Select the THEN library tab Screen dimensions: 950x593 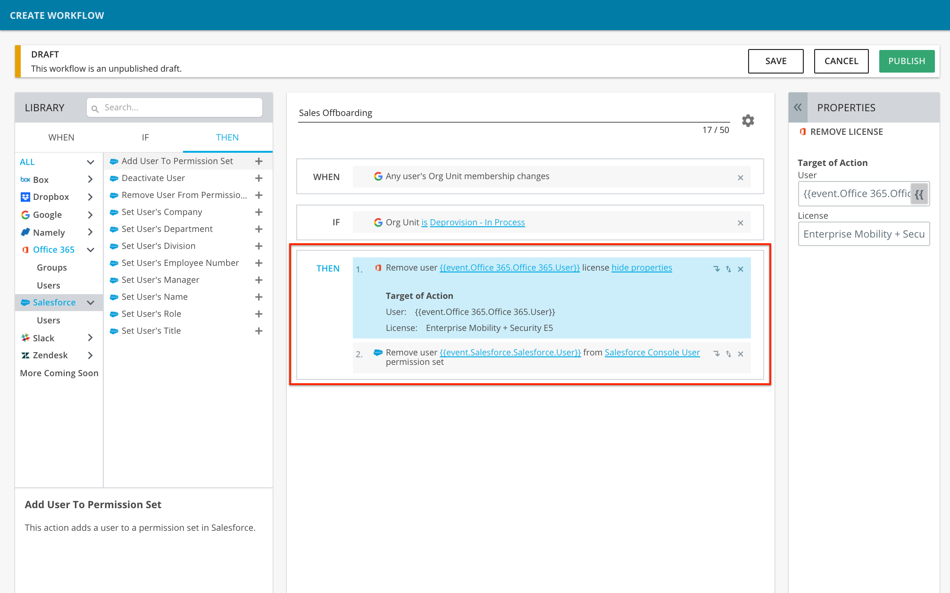point(227,137)
